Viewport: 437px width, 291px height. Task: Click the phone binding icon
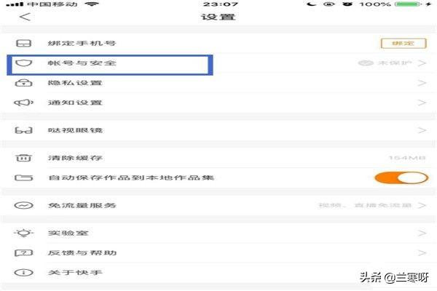(24, 44)
